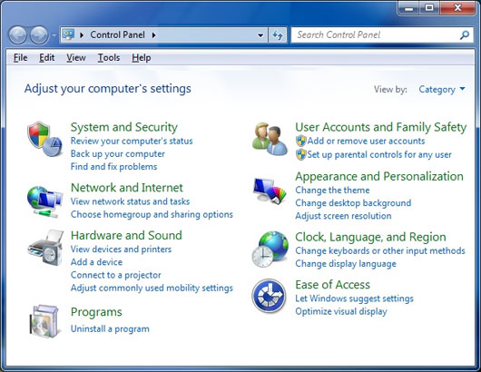Click Let Windows suggest settings
The height and width of the screenshot is (372, 481).
tap(354, 299)
